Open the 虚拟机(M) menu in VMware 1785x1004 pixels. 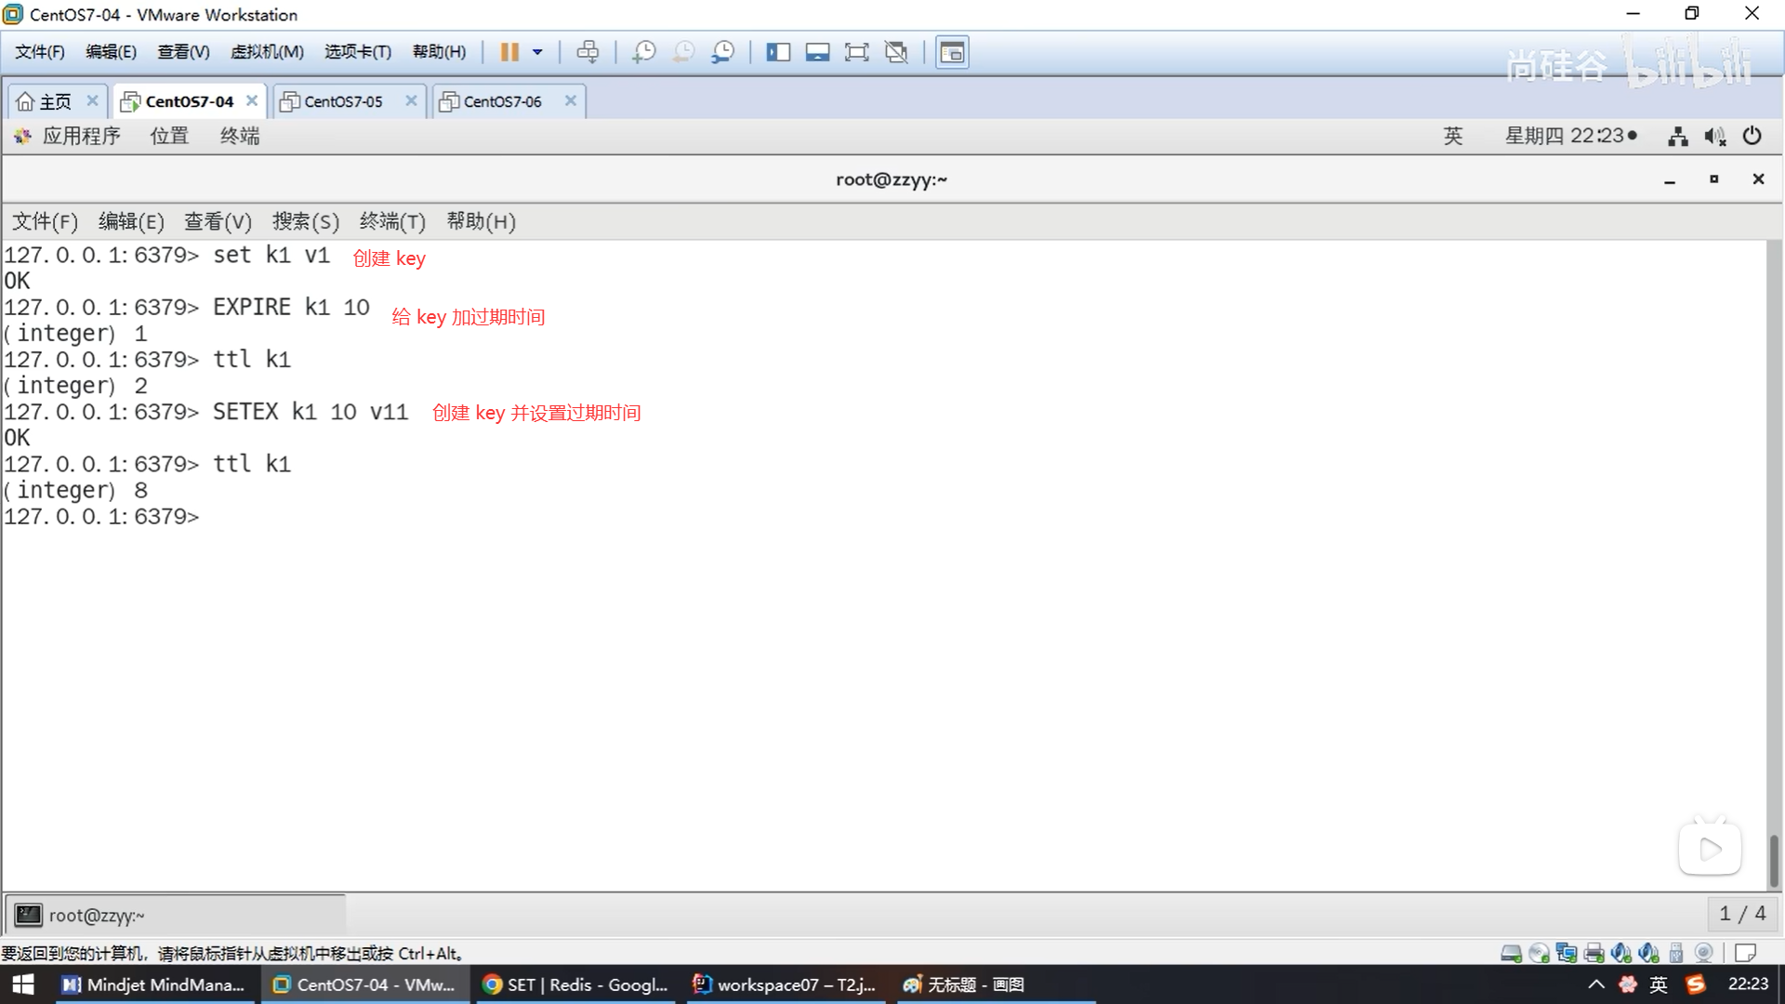[267, 52]
